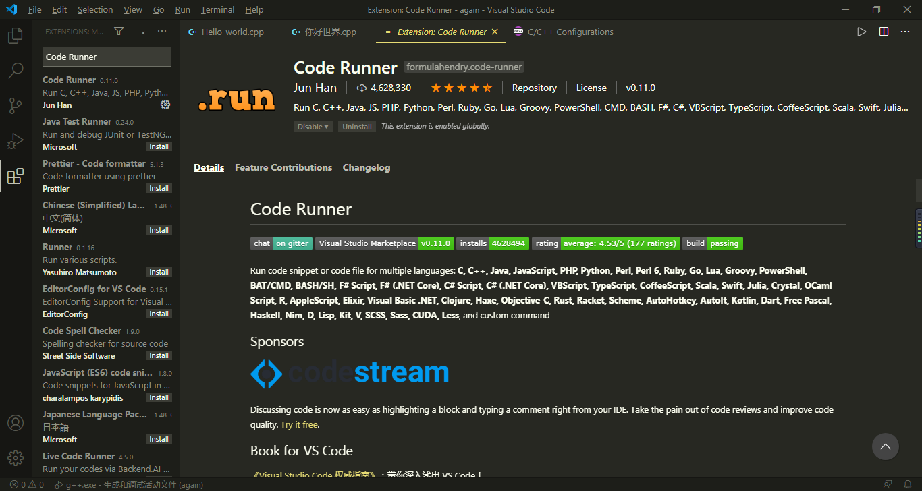Viewport: 922px width, 491px height.
Task: Switch to 你好世界.cpp tab
Action: click(x=329, y=32)
